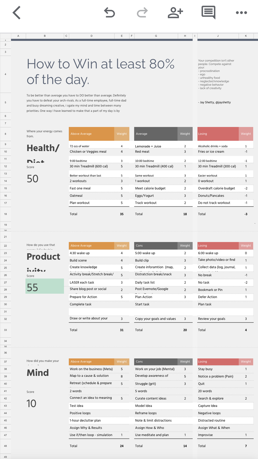The width and height of the screenshot is (258, 459).
Task: Open the three-dot more options menu
Action: click(241, 13)
